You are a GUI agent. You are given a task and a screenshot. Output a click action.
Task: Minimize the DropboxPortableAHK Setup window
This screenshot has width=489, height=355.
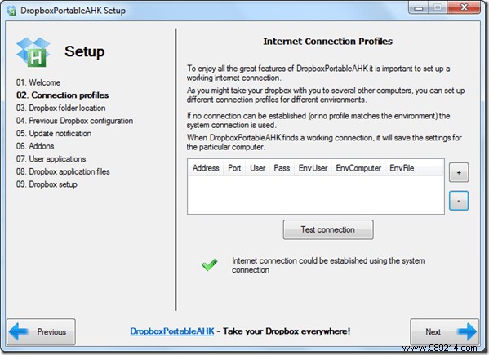click(419, 7)
